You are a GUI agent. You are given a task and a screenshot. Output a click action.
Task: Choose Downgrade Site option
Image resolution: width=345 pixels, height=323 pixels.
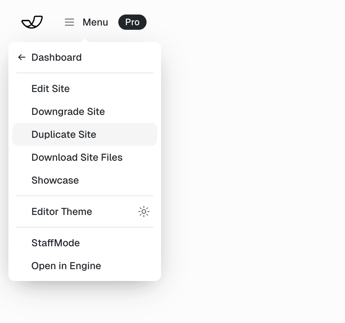coord(68,111)
